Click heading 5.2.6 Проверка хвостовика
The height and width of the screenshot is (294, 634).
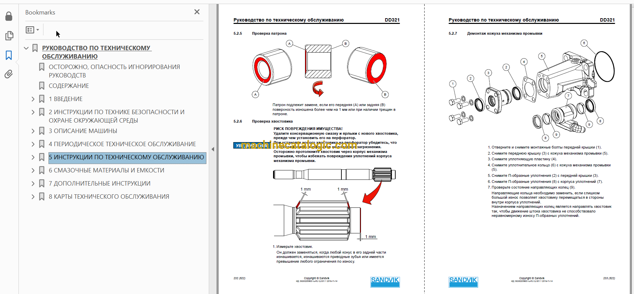[263, 121]
